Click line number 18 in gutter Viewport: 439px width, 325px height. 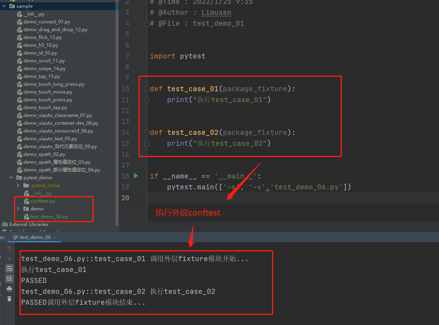[x=125, y=176]
